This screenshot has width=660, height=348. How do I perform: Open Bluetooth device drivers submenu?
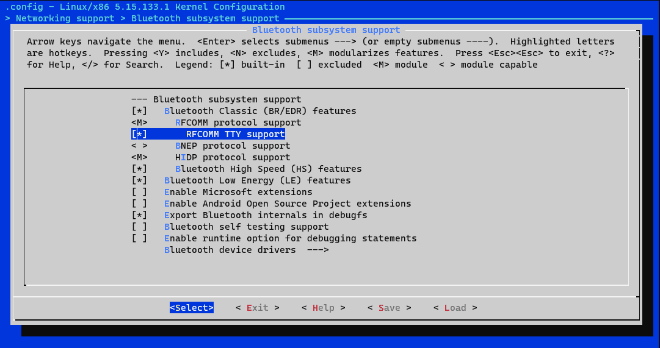tap(246, 250)
